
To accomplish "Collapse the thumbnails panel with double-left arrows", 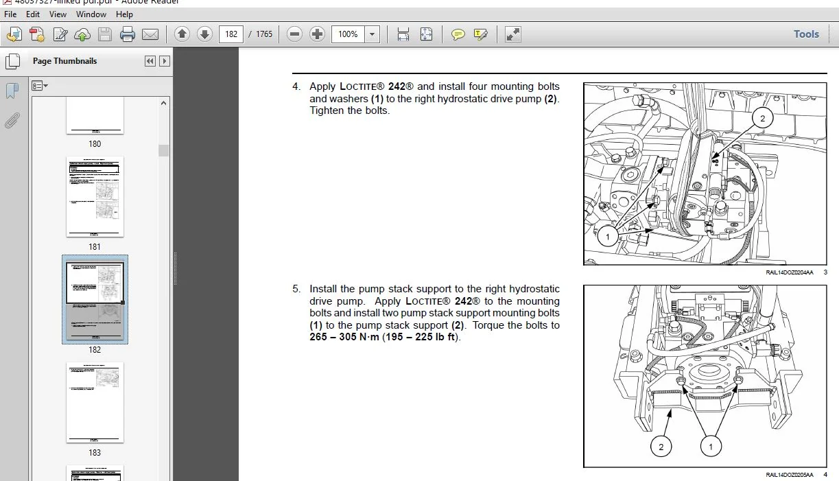I will pos(150,61).
